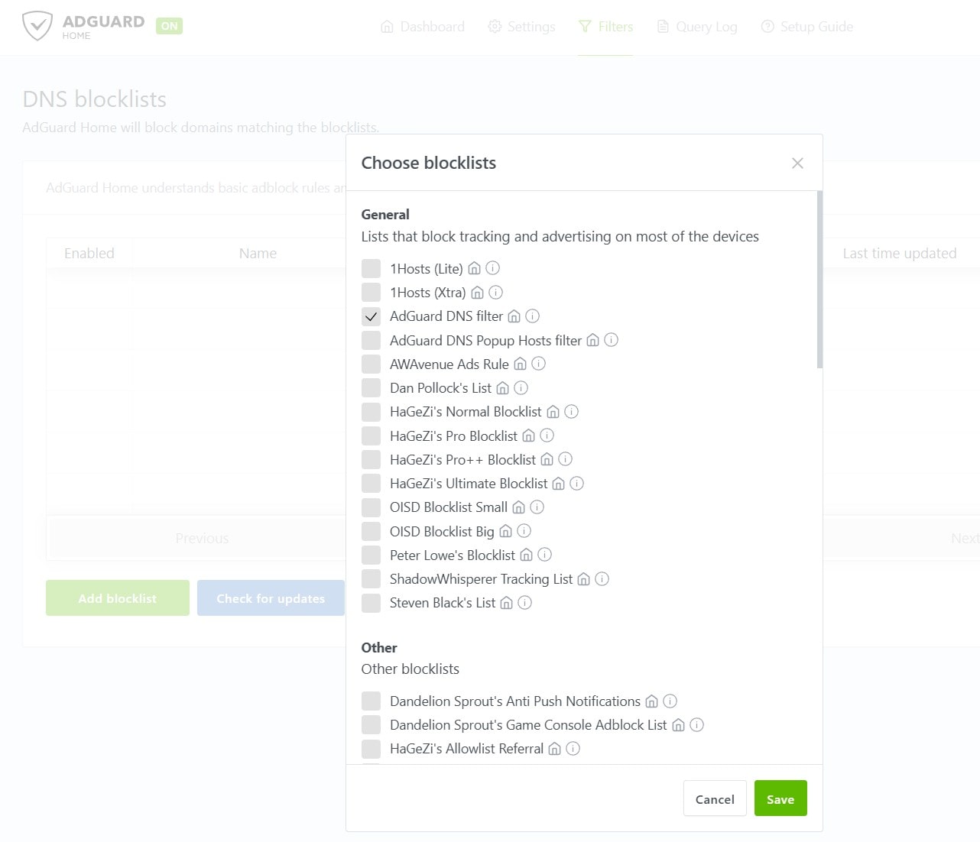Click info icon for HaGeZi's Ultimate Blocklist
Image resolution: width=980 pixels, height=842 pixels.
click(577, 484)
